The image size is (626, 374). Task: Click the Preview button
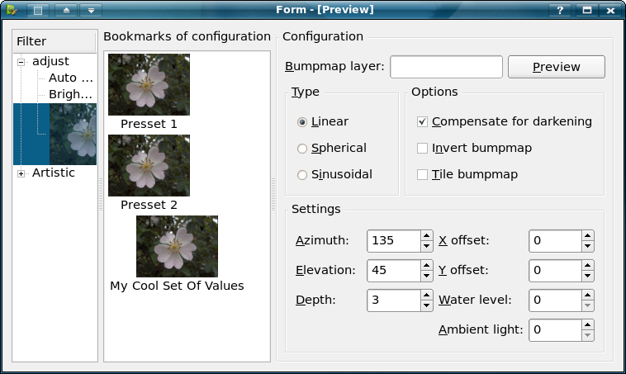tap(556, 67)
